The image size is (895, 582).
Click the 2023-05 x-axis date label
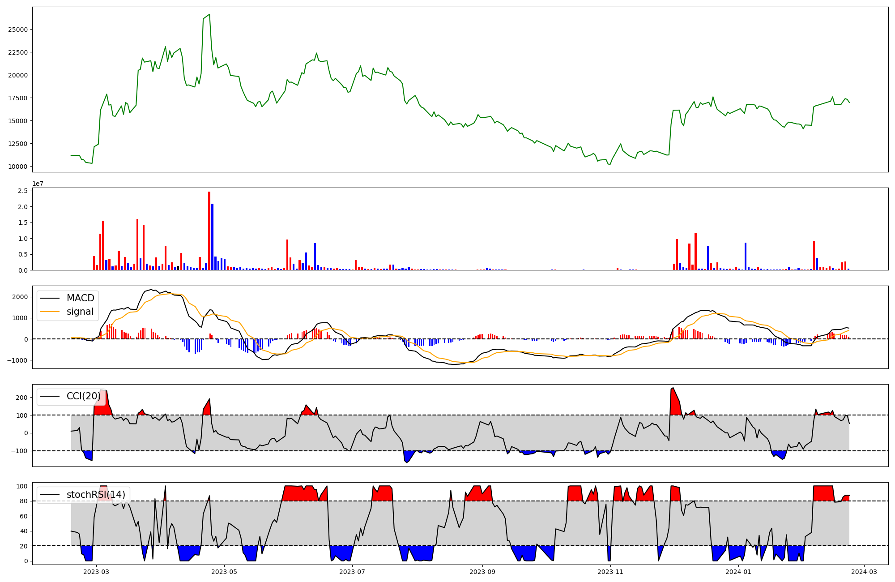[x=224, y=572]
